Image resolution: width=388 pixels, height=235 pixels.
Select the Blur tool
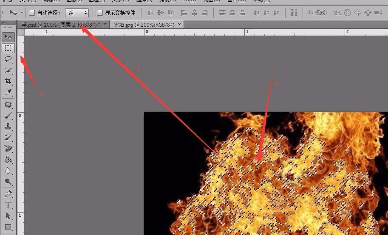8,171
